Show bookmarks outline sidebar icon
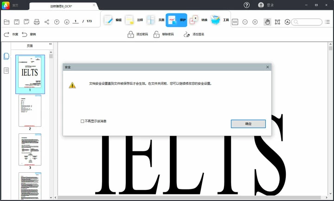The width and height of the screenshot is (334, 201). click(6, 70)
